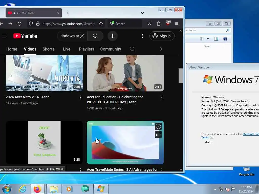Bookmark this page with the star
The height and width of the screenshot is (194, 259).
click(101, 23)
